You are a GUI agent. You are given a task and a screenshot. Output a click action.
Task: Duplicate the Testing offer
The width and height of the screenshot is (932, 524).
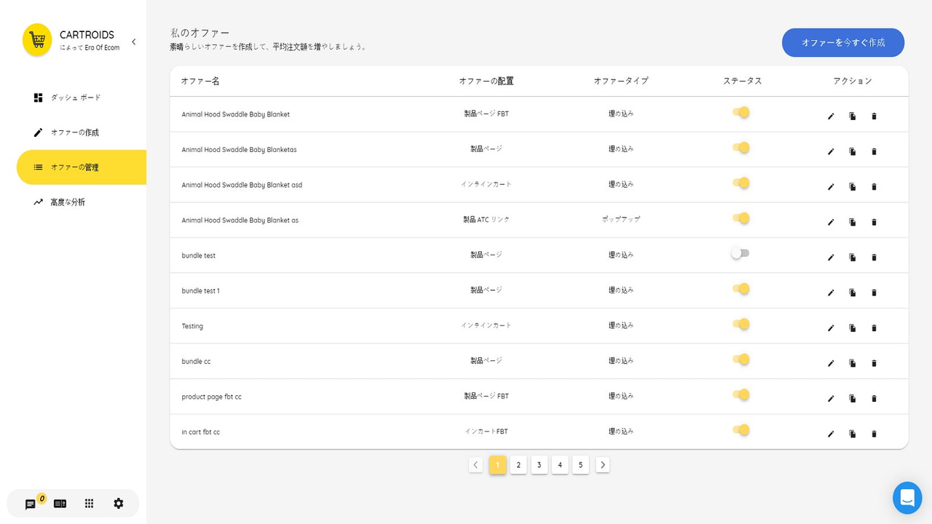853,328
